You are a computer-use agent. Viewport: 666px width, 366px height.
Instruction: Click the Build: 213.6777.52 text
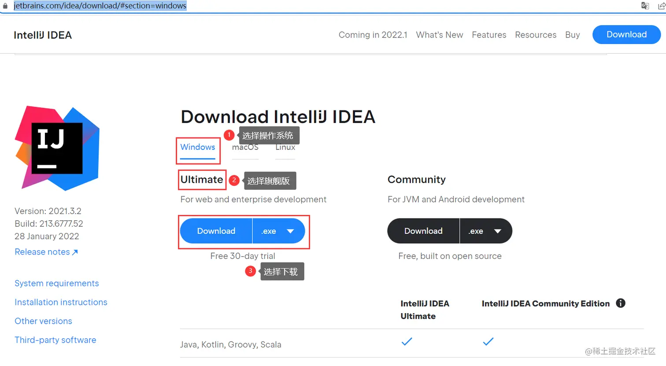[49, 224]
